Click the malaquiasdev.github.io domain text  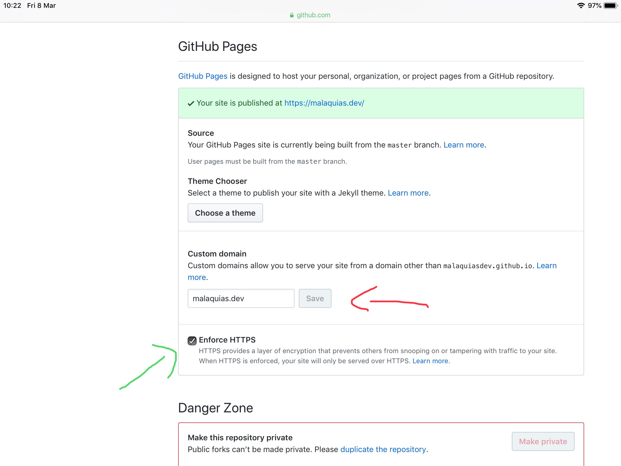click(x=488, y=266)
